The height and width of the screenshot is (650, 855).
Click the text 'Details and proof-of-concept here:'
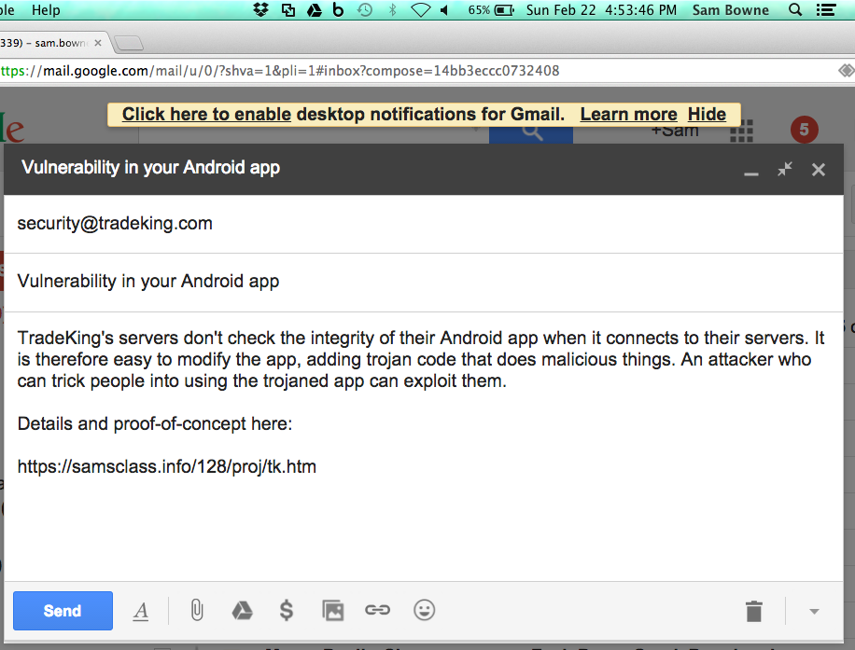point(155,424)
